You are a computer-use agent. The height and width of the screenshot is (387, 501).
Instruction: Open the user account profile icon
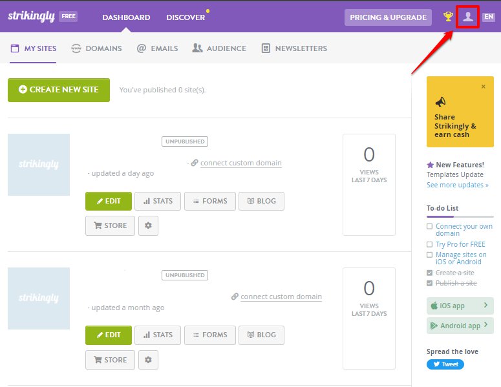468,17
